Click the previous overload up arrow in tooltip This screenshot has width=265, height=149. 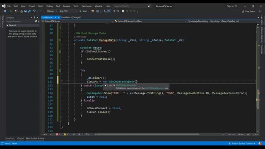pos(106,86)
